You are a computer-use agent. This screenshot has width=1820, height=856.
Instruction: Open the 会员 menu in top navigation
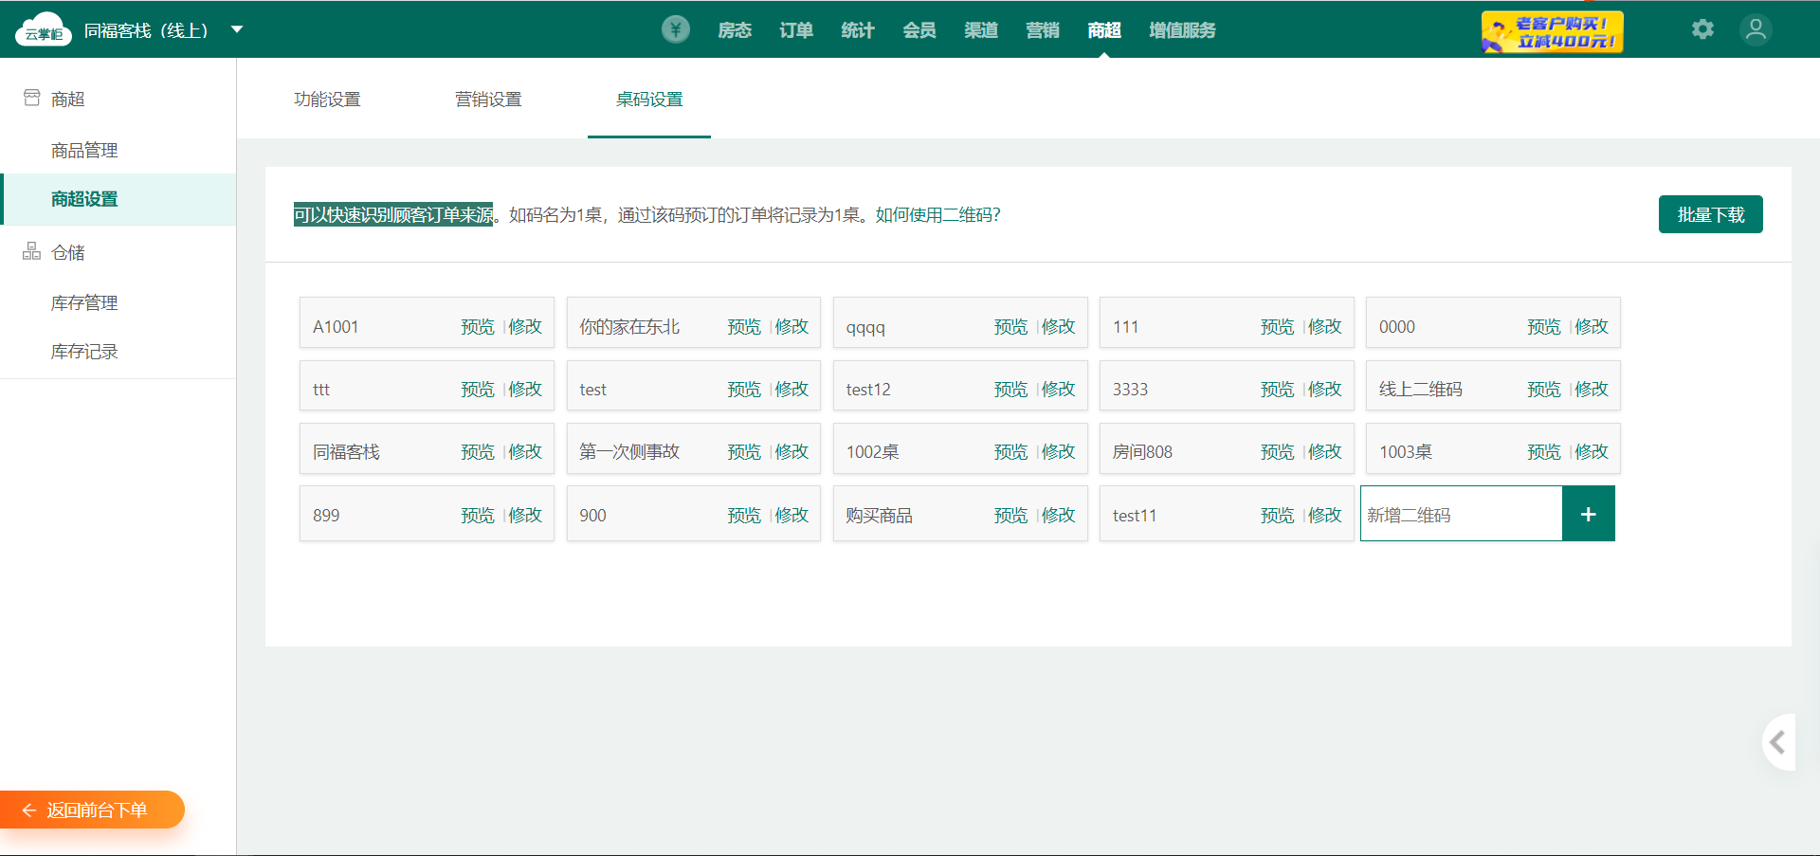919,30
